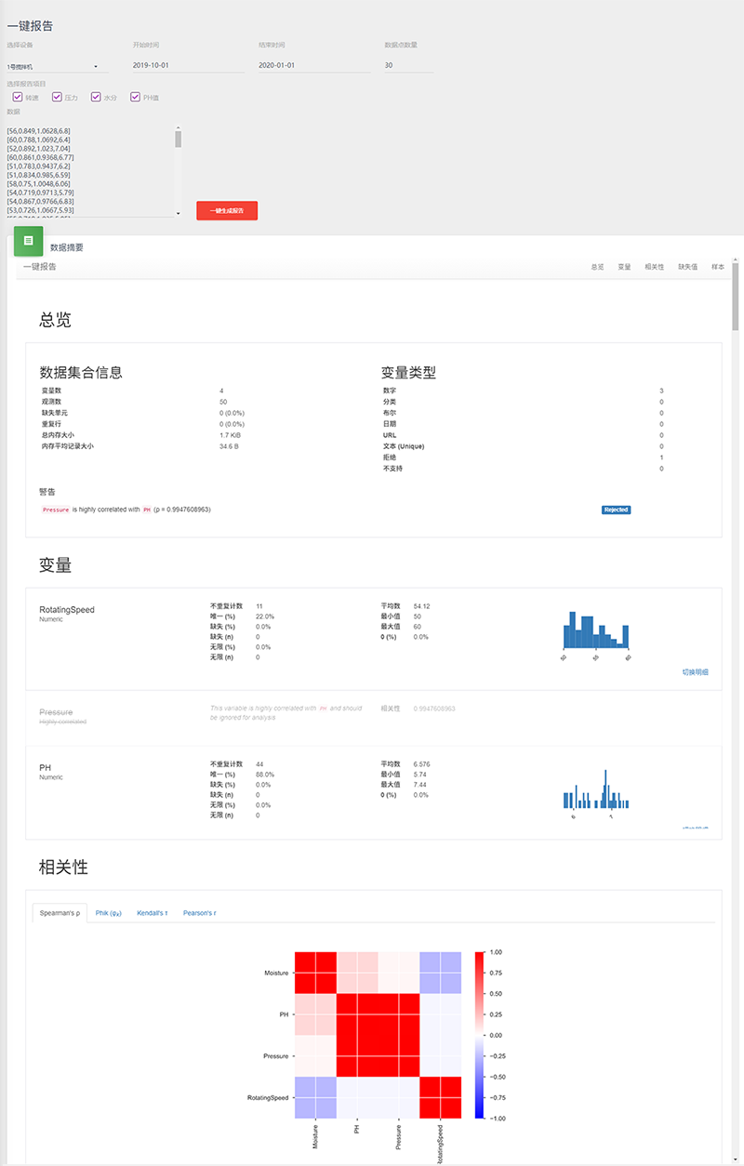Go to 缺失值 in report navigation
744x1166 pixels.
tap(688, 267)
